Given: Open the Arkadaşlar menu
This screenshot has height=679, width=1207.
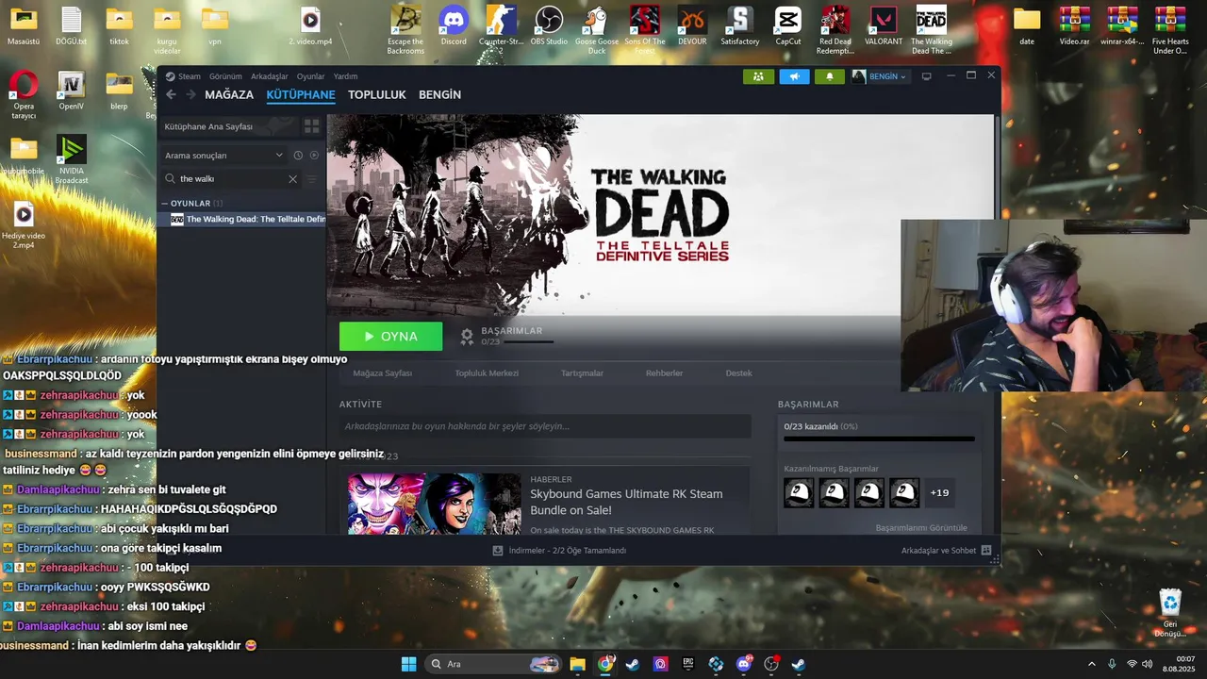Looking at the screenshot, I should (270, 76).
